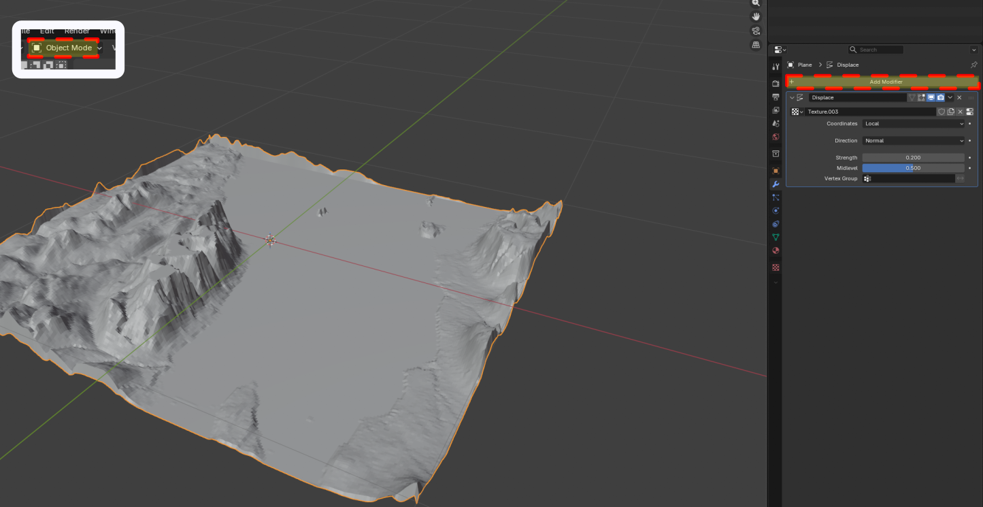Click the Displace modifier drag grip
This screenshot has height=507, width=983.
pos(971,98)
